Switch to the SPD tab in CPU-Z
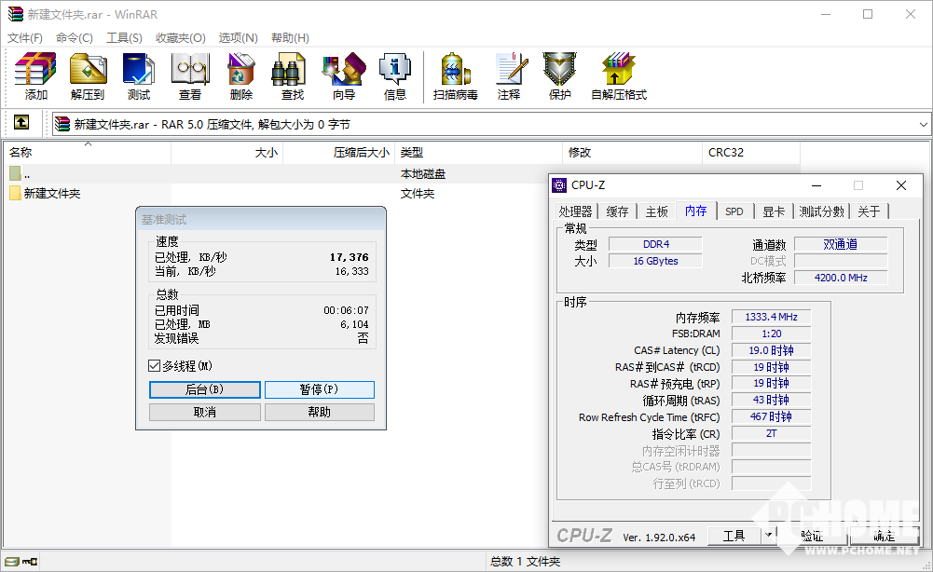Image resolution: width=933 pixels, height=572 pixels. [x=734, y=211]
